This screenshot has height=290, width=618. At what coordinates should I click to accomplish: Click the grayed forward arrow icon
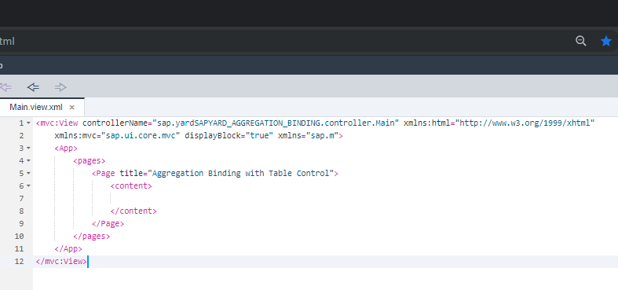pyautogui.click(x=60, y=87)
